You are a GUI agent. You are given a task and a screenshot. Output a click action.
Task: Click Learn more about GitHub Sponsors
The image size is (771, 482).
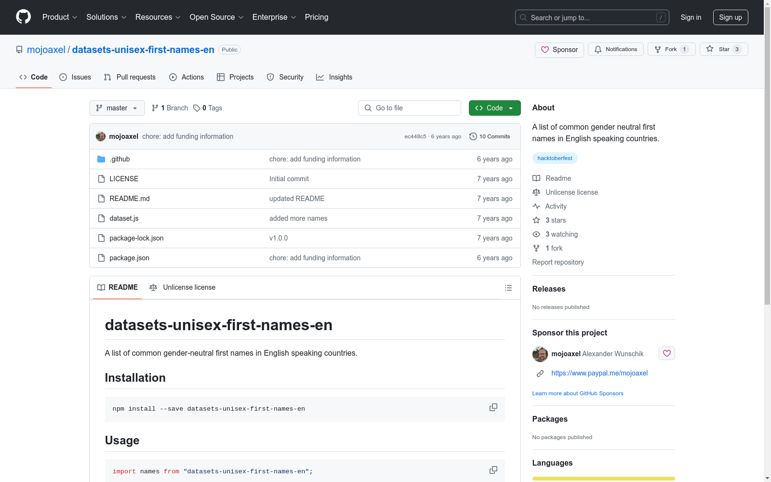click(x=578, y=393)
